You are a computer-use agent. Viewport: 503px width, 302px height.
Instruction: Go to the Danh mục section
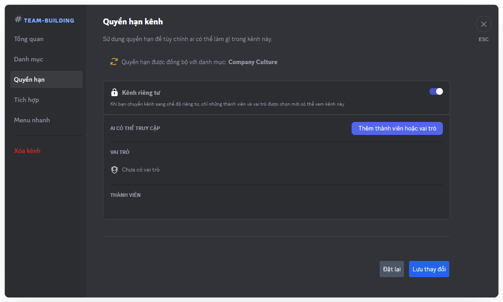[x=28, y=59]
